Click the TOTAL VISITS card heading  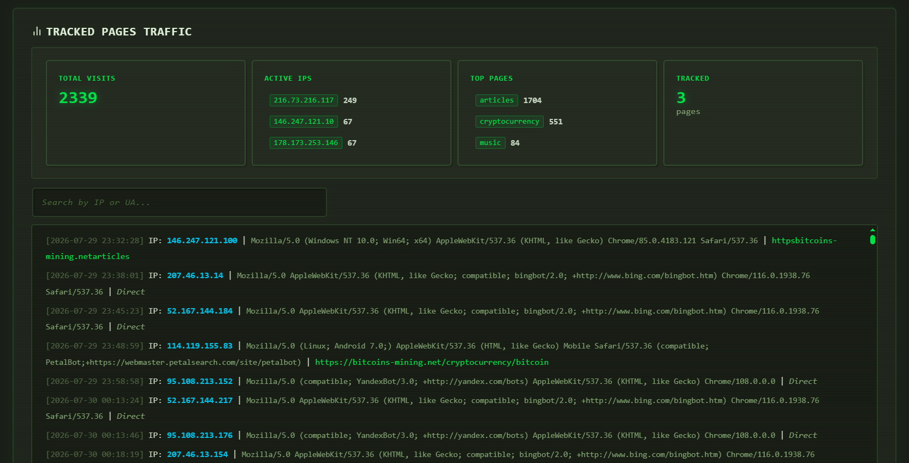pos(87,79)
